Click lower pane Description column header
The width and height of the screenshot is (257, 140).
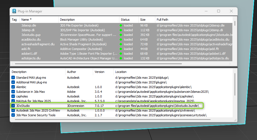38,72
